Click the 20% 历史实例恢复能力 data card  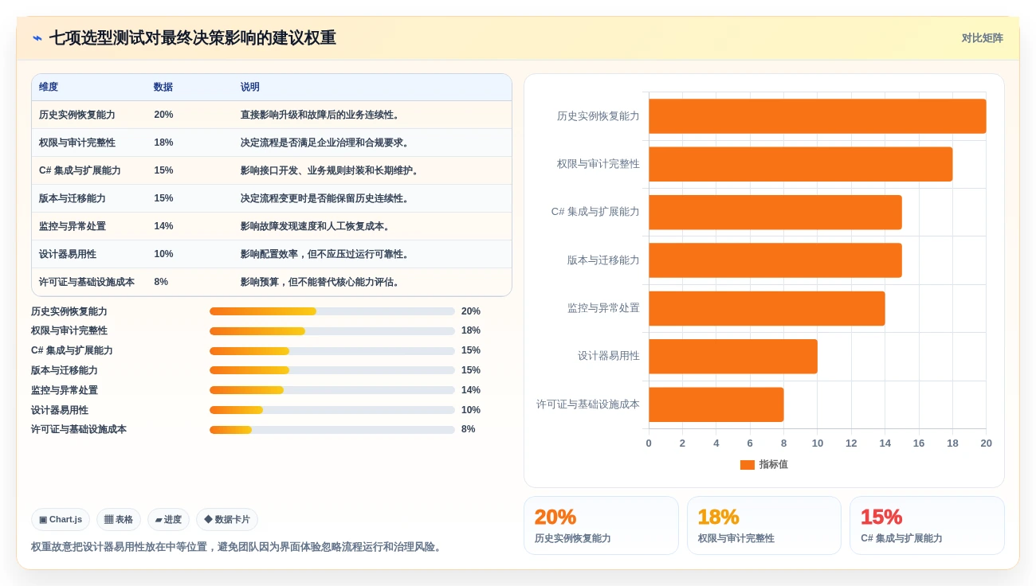[x=601, y=525]
